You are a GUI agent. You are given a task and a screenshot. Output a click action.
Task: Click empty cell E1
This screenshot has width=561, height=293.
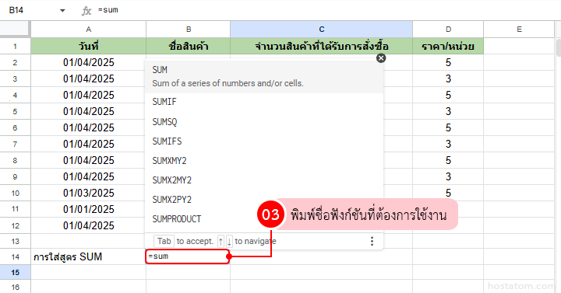519,47
